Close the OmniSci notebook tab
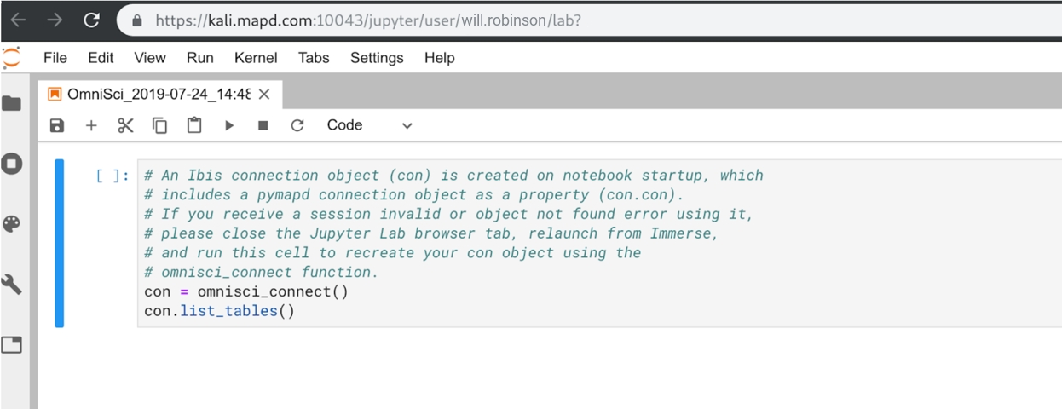1062x409 pixels. click(x=264, y=94)
